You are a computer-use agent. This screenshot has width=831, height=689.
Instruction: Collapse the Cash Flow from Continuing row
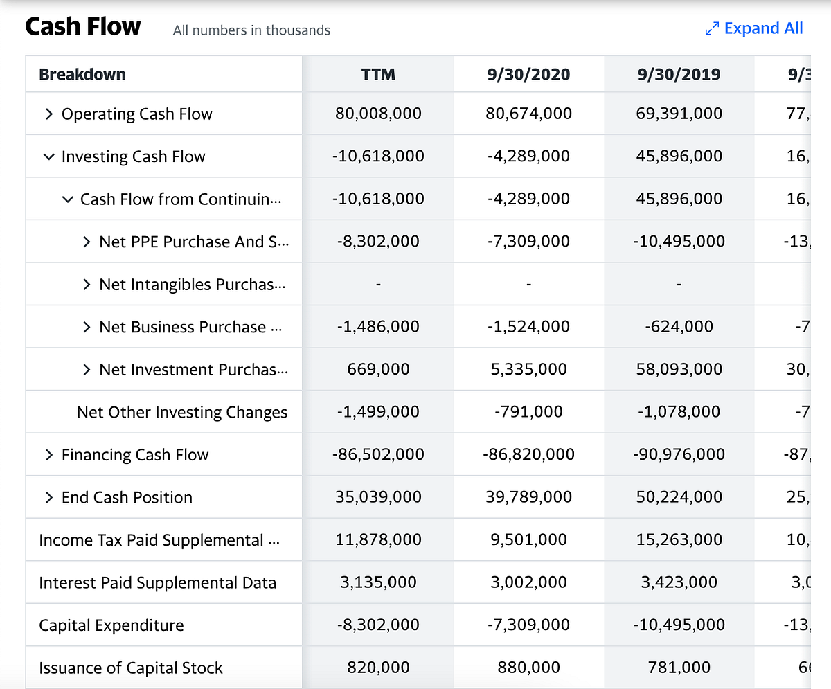[66, 199]
